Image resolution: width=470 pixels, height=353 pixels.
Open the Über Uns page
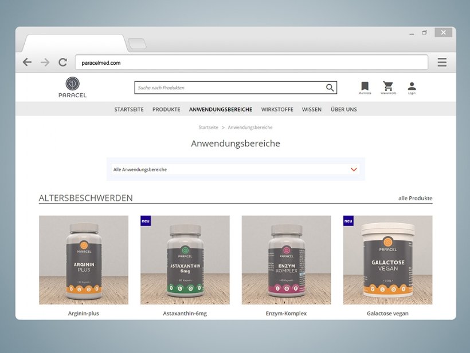(343, 109)
